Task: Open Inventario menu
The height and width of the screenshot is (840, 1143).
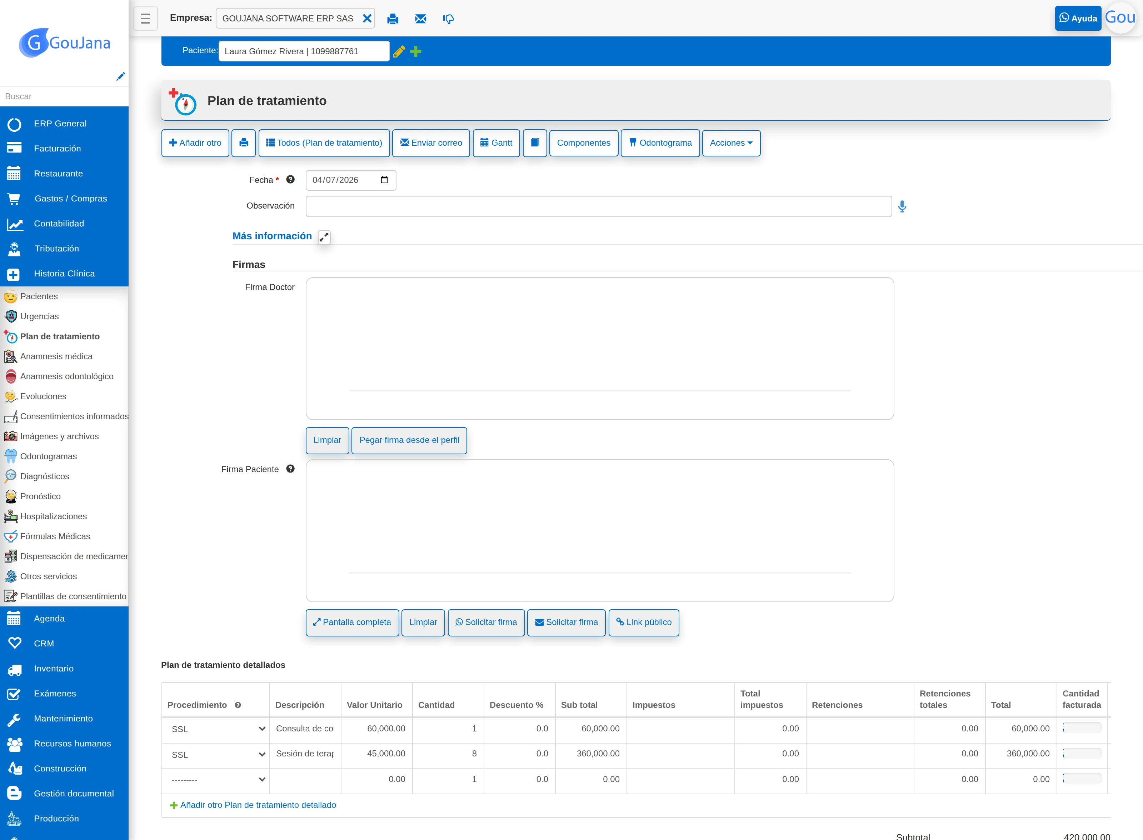Action: point(64,669)
